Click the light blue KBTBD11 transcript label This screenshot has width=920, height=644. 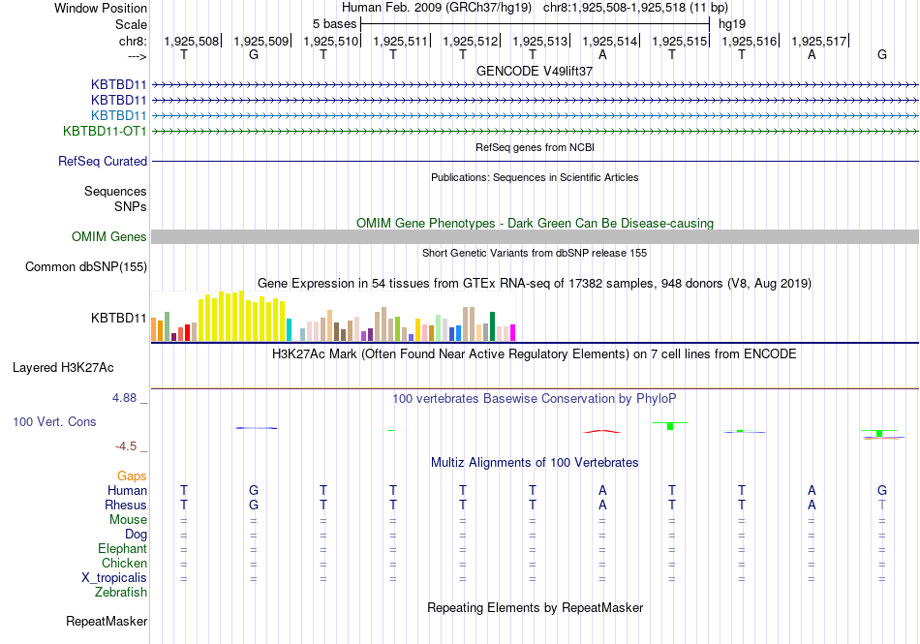pyautogui.click(x=118, y=115)
